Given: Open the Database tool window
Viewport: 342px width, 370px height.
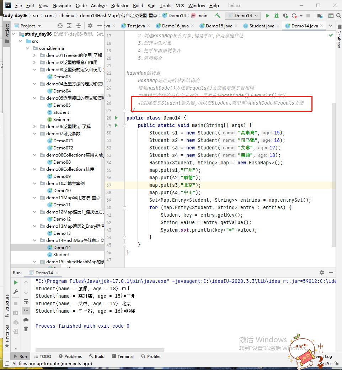Looking at the screenshot, I should point(339,37).
